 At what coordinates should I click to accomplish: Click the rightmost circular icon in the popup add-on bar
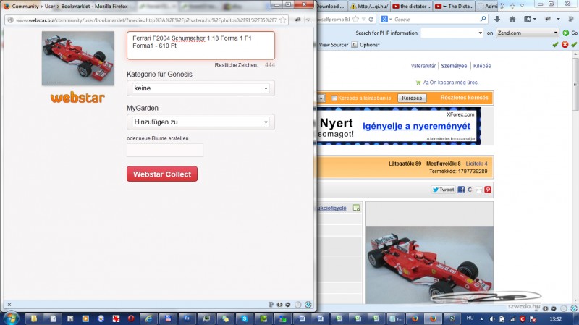coord(308,305)
